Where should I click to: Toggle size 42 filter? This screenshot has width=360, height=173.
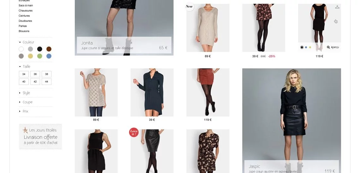coord(35,82)
